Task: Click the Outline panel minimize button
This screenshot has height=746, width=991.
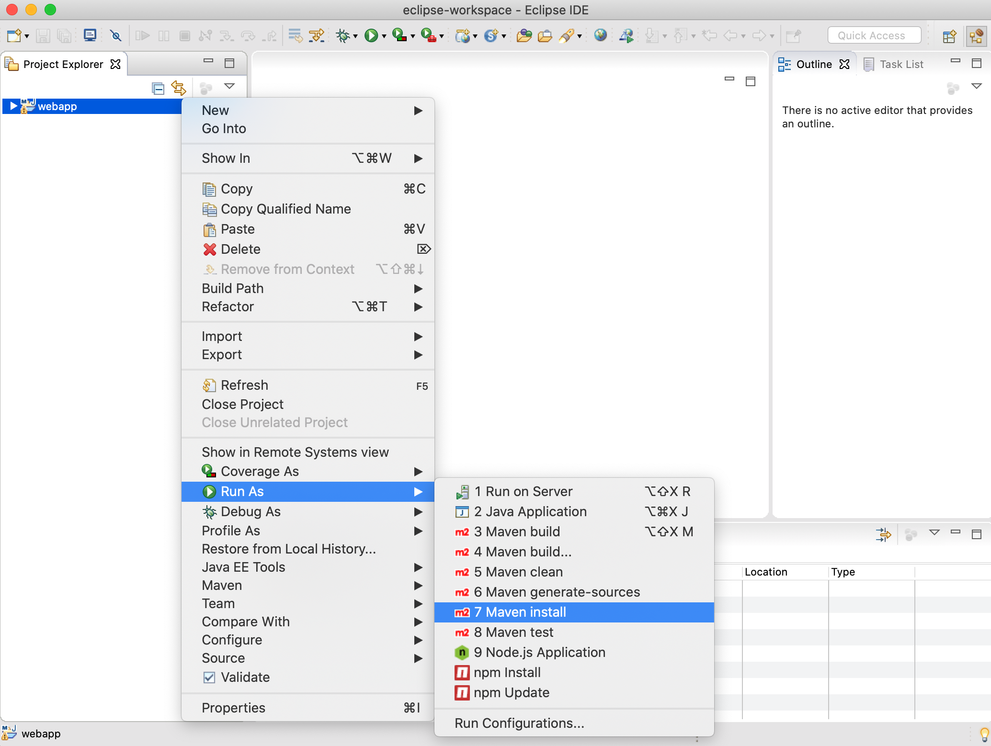Action: tap(955, 63)
